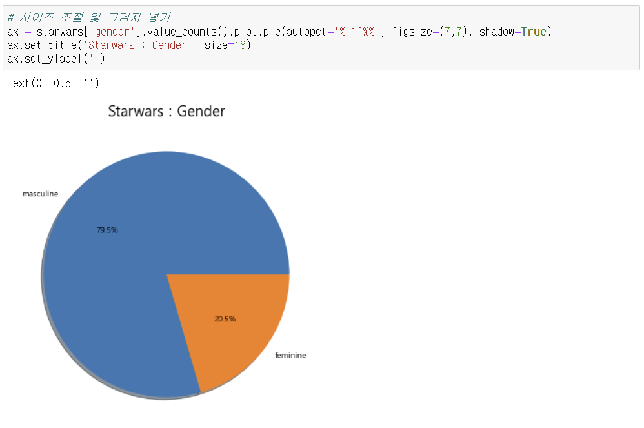644x428 pixels.
Task: Click the 20.5% percentage label
Action: click(225, 319)
